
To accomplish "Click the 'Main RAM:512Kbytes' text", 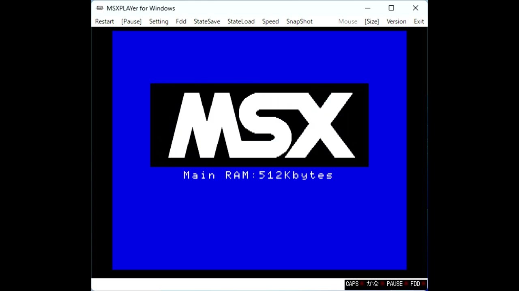I will click(x=258, y=175).
